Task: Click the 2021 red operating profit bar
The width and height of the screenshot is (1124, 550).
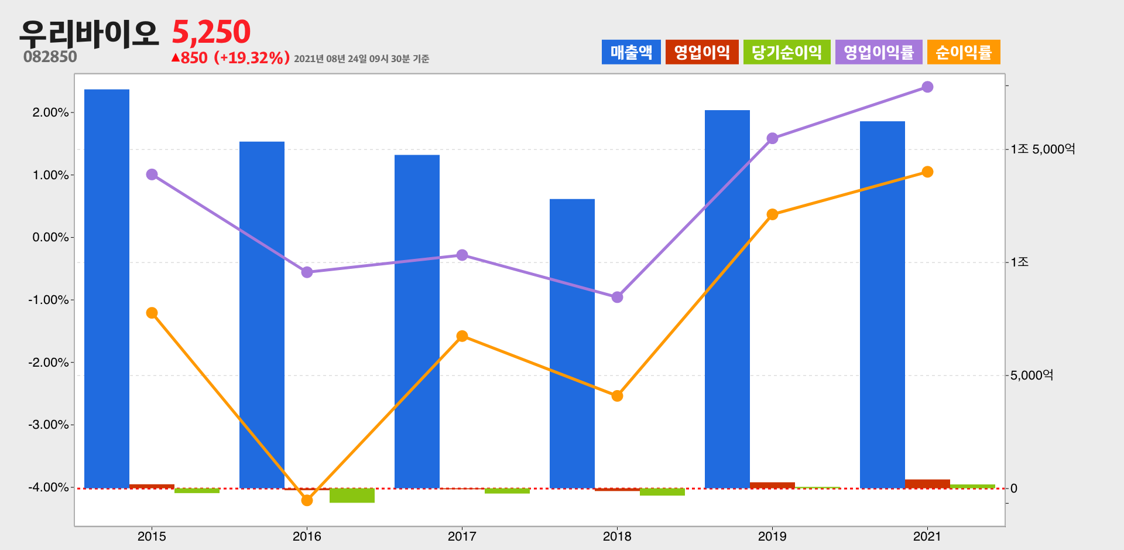Action: click(x=927, y=484)
